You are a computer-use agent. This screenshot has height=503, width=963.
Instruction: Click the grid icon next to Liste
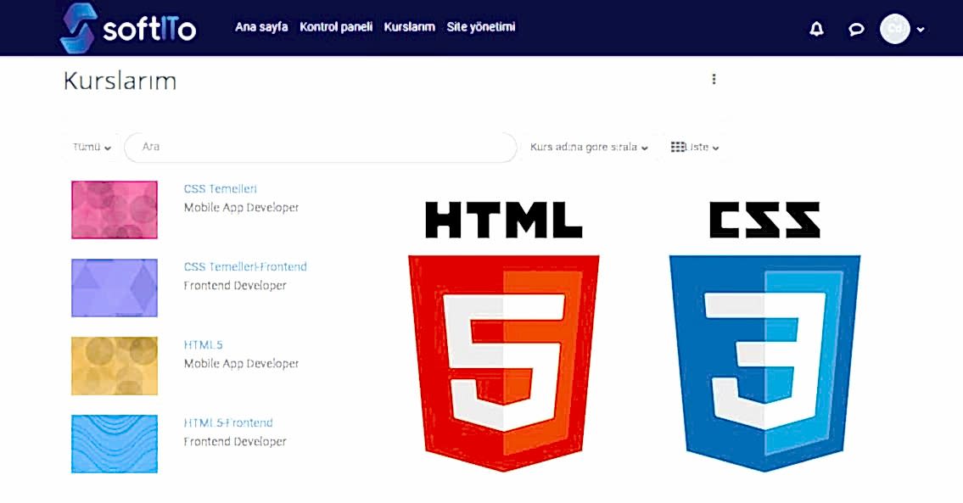pyautogui.click(x=678, y=146)
